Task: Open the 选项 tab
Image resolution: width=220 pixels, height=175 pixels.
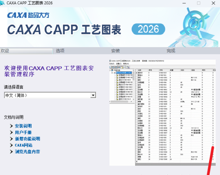Action: tap(60, 51)
